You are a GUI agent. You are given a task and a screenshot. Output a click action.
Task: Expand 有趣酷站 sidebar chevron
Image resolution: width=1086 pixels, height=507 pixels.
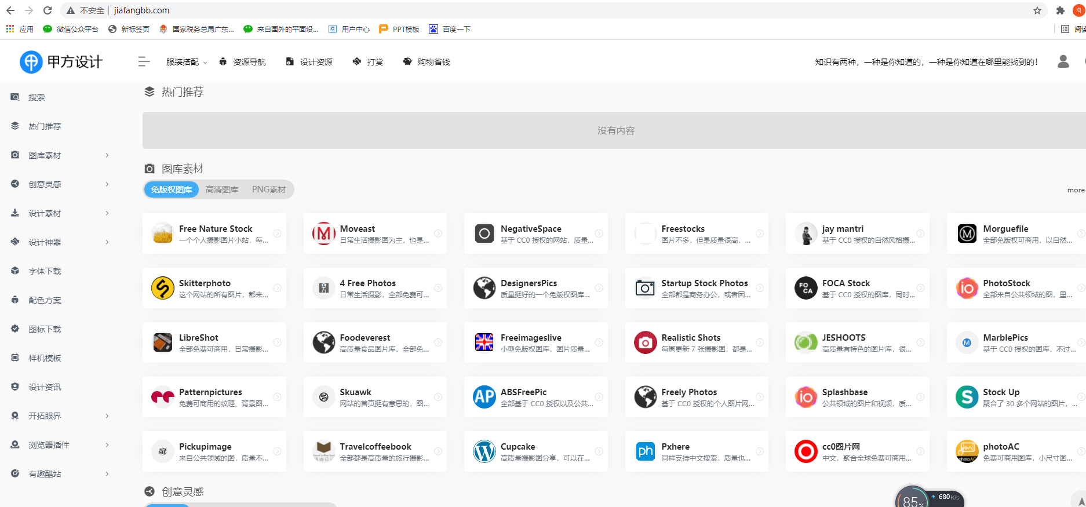(107, 474)
